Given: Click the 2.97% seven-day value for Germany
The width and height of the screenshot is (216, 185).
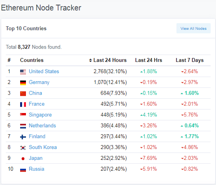Looking at the screenshot, I should pyautogui.click(x=190, y=82).
